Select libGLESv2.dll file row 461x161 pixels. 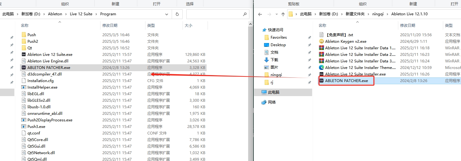coord(113,100)
